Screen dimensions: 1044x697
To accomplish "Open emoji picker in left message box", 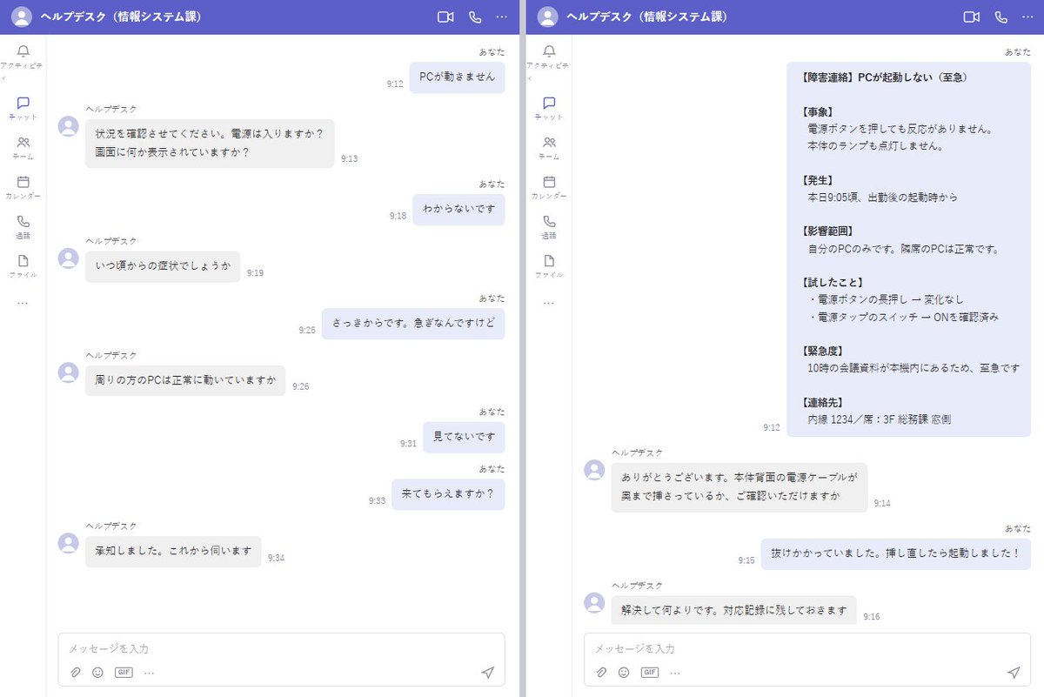I will click(97, 673).
